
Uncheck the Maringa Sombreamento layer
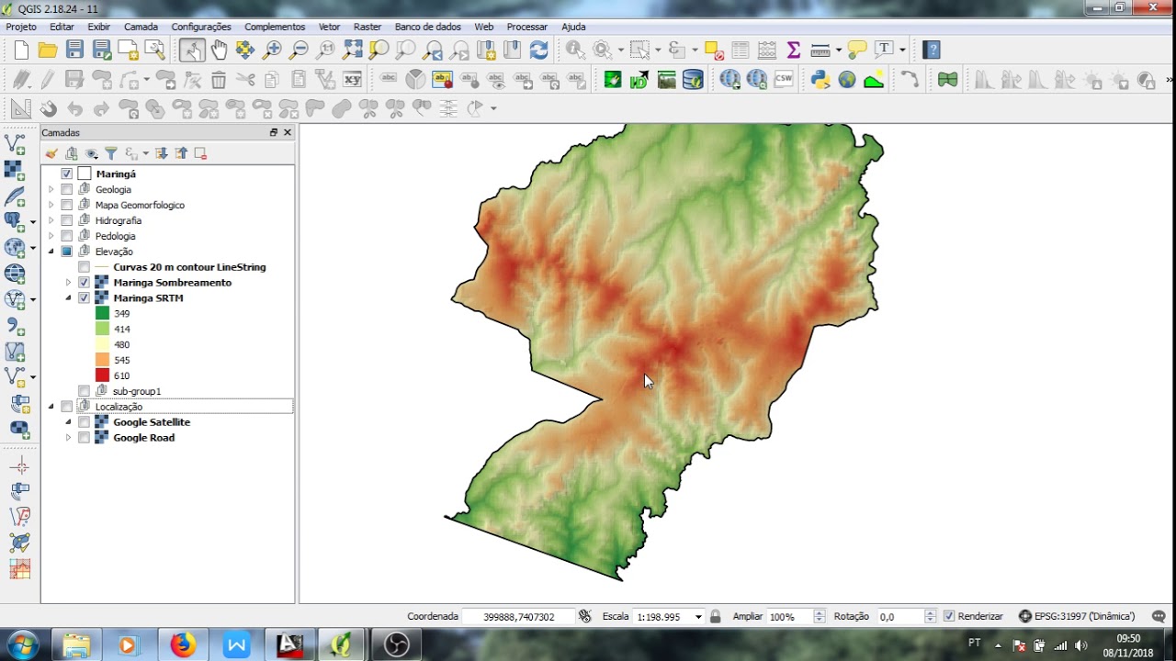(85, 283)
